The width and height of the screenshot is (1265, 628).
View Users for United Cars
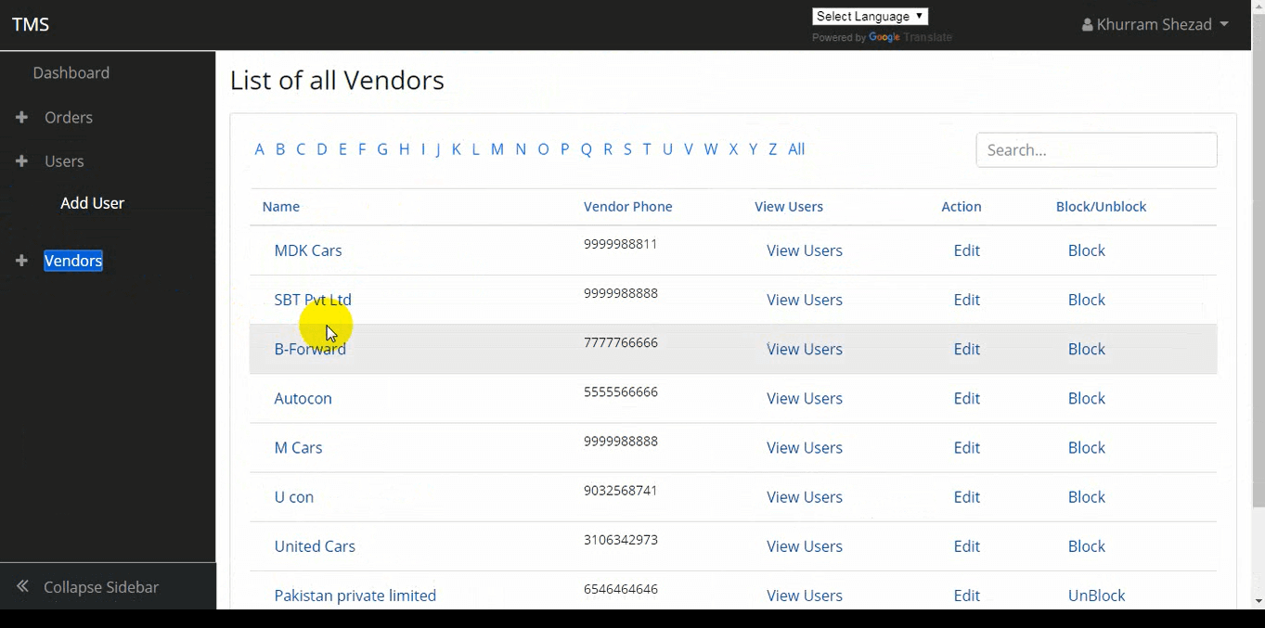click(805, 545)
